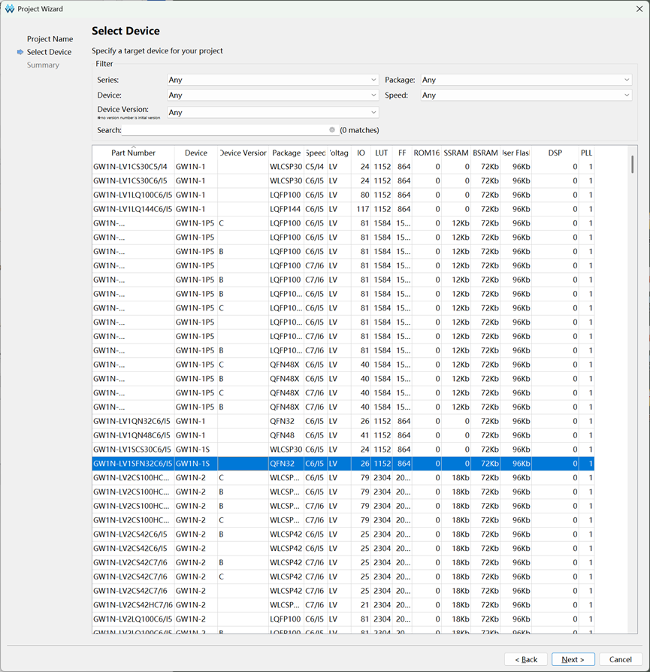Click the blue arrow beside Select Device step
This screenshot has height=672, width=650.
pos(20,52)
